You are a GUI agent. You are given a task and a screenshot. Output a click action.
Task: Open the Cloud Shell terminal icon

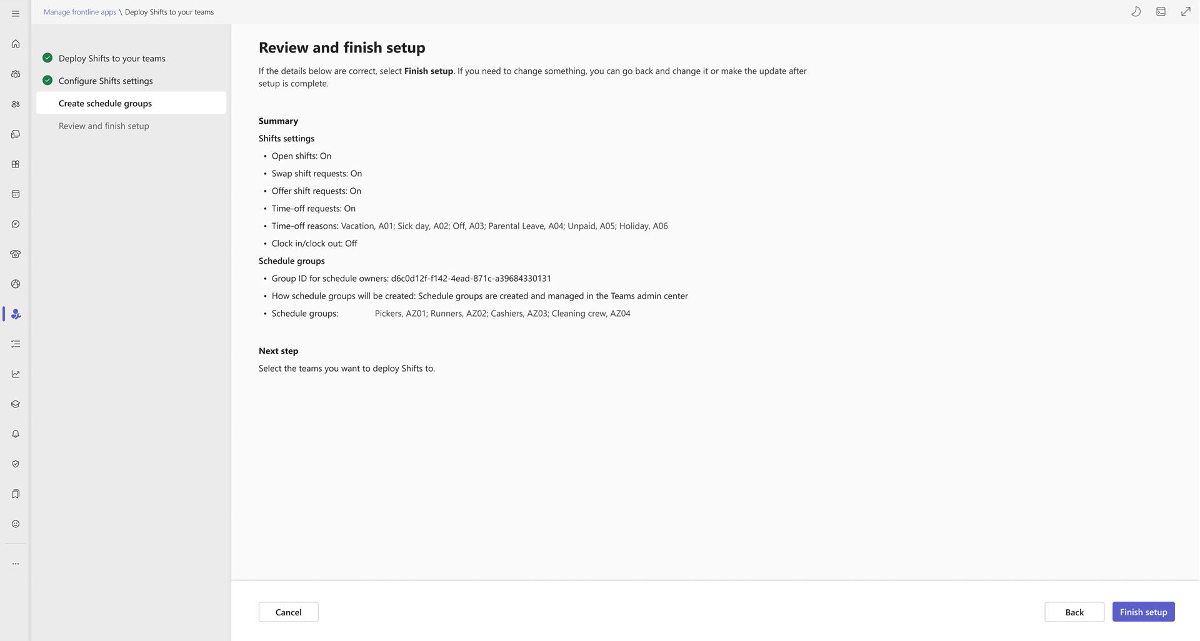point(1161,12)
